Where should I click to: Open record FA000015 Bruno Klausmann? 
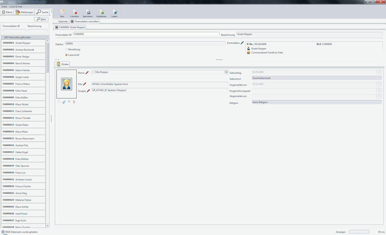[23, 139]
